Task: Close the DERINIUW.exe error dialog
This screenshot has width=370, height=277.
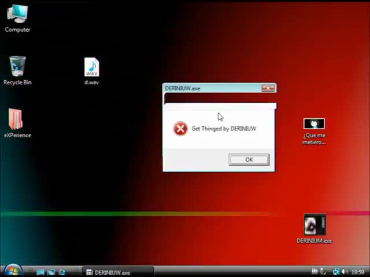Action: click(268, 88)
